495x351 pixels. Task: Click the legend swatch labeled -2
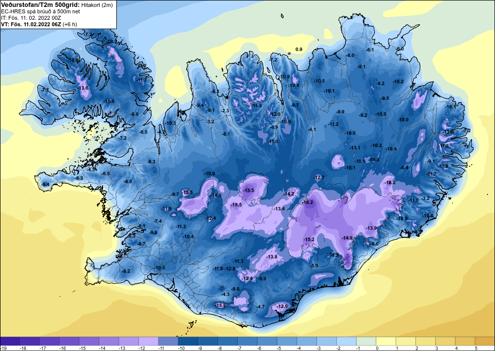click(346, 341)
